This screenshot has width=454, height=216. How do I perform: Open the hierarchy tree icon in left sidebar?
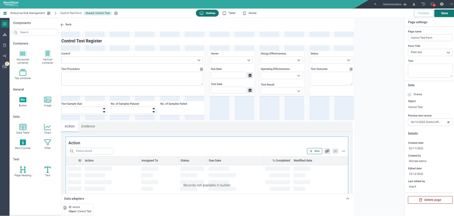(5, 35)
